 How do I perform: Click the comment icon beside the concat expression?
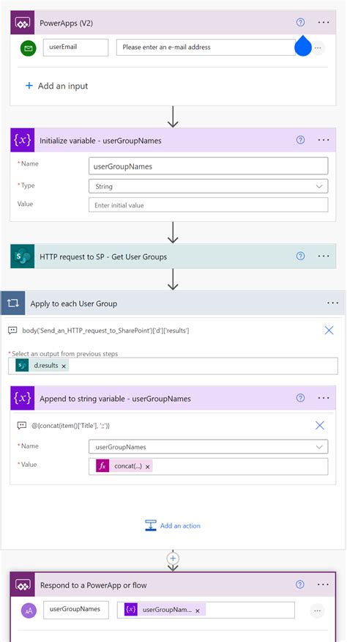click(22, 425)
